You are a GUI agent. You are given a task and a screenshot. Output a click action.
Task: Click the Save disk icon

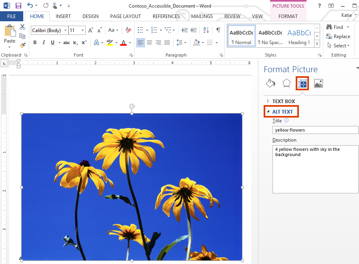18,6
